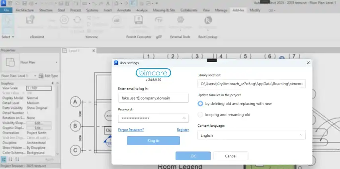Screen dimensions: 340x169
Task: Click the Register link
Action: click(183, 130)
